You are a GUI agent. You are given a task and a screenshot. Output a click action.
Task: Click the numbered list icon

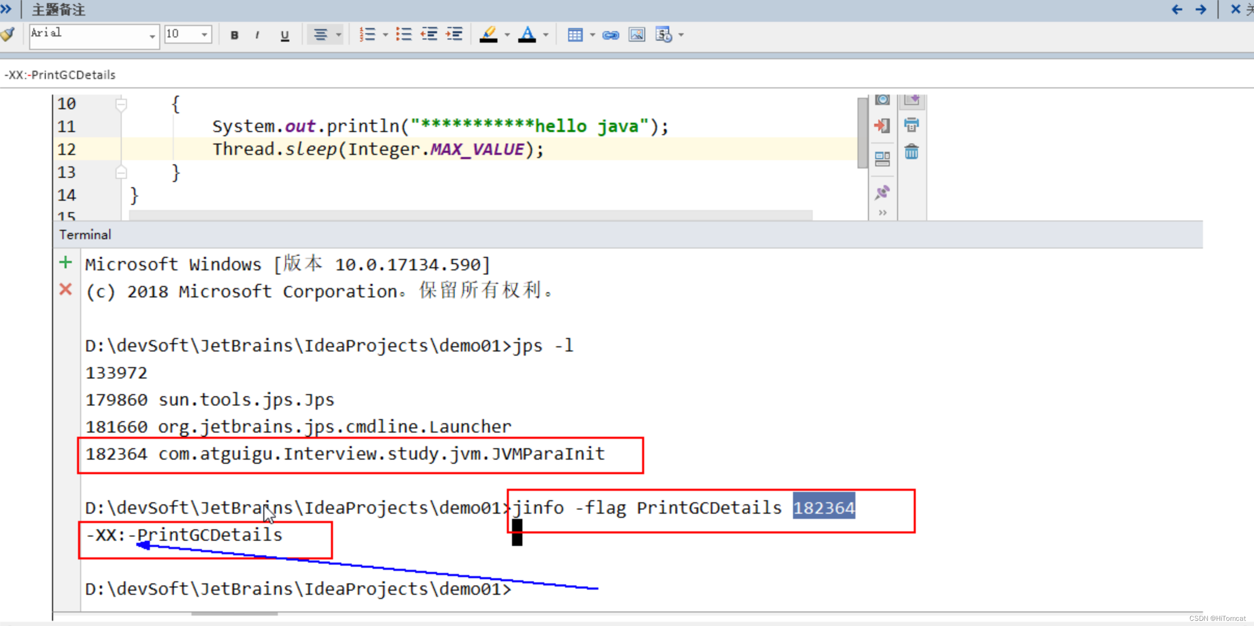[x=367, y=35]
